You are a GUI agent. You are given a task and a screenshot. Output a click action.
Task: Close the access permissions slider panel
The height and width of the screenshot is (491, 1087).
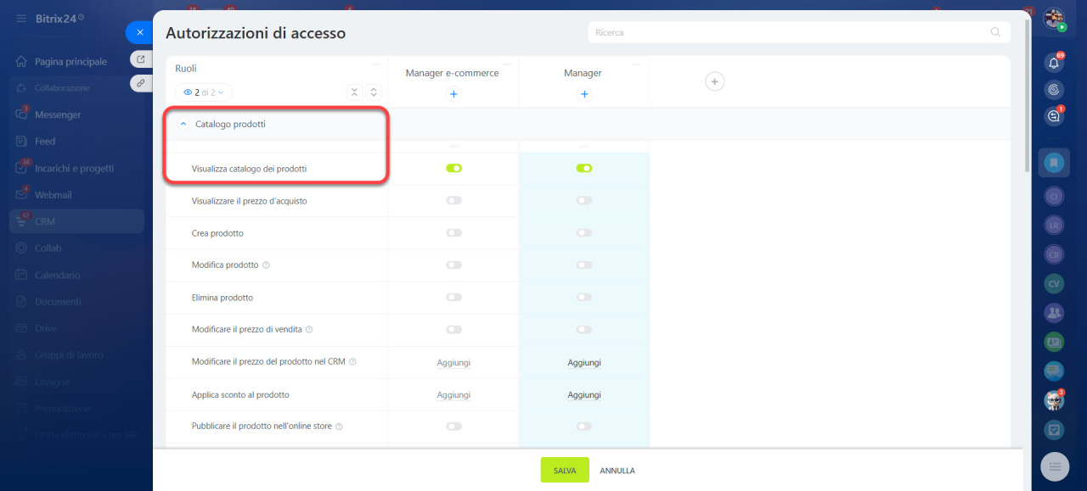point(140,32)
